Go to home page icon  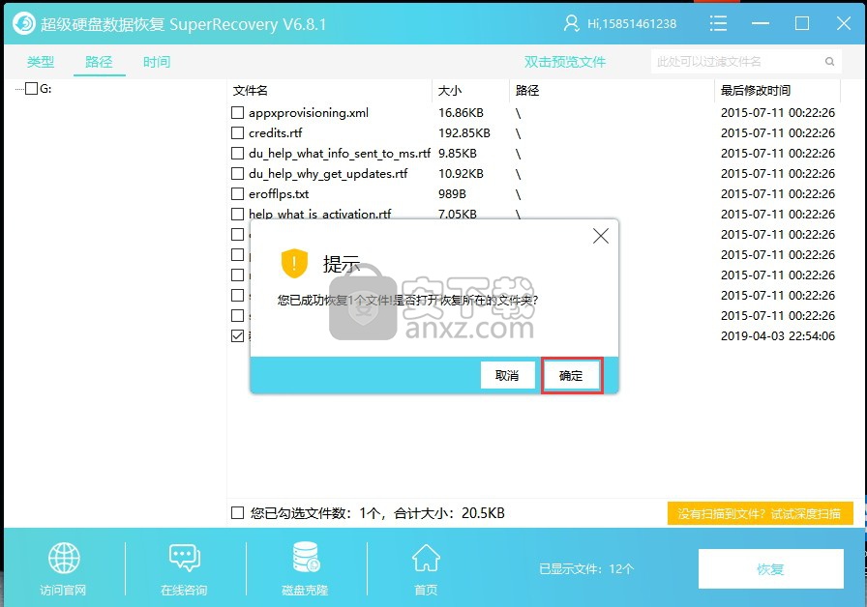point(426,558)
